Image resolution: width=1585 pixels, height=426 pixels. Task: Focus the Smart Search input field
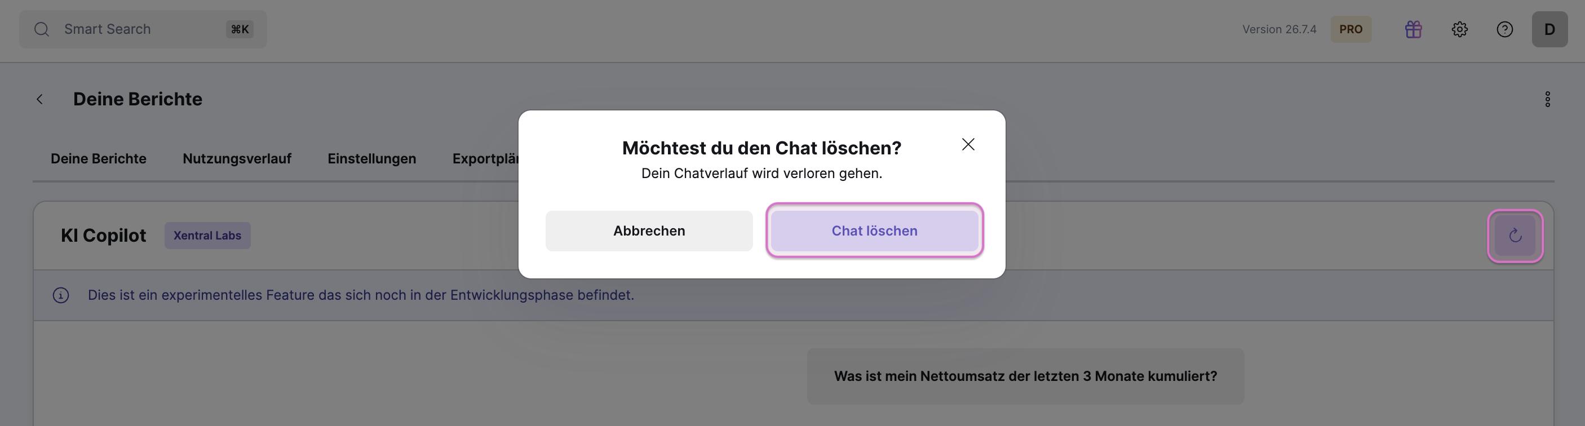(141, 29)
